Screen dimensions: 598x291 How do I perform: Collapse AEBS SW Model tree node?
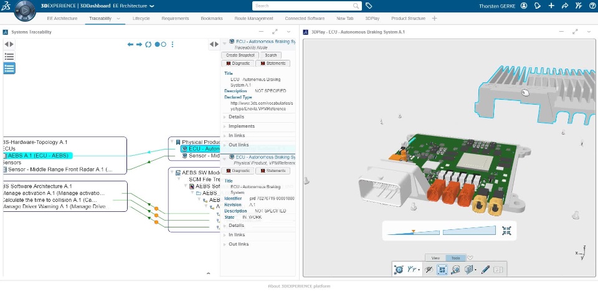[x=172, y=173]
